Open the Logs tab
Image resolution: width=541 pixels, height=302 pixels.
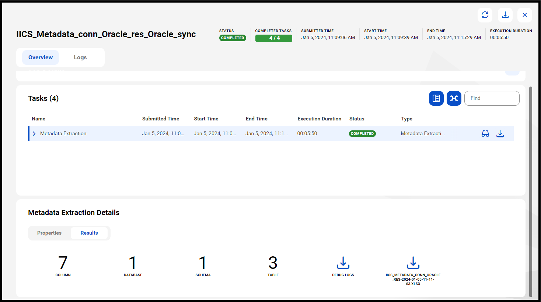[x=80, y=57]
